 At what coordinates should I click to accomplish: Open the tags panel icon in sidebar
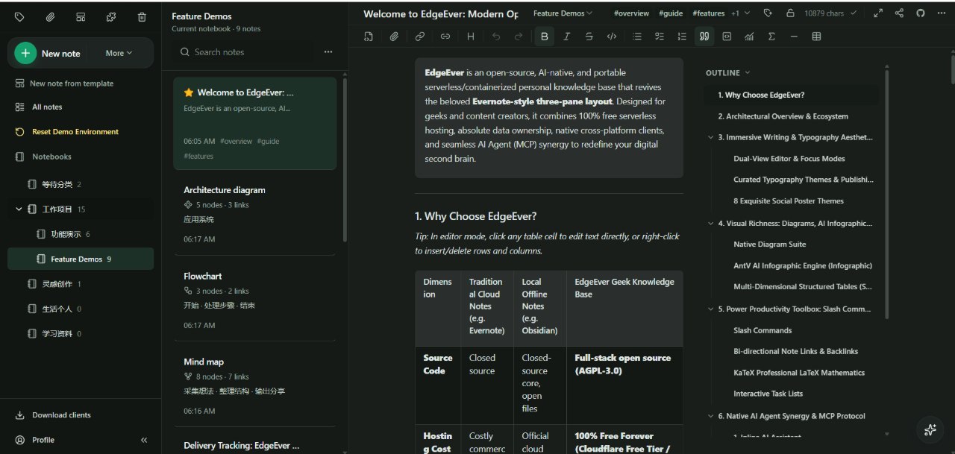pos(20,16)
